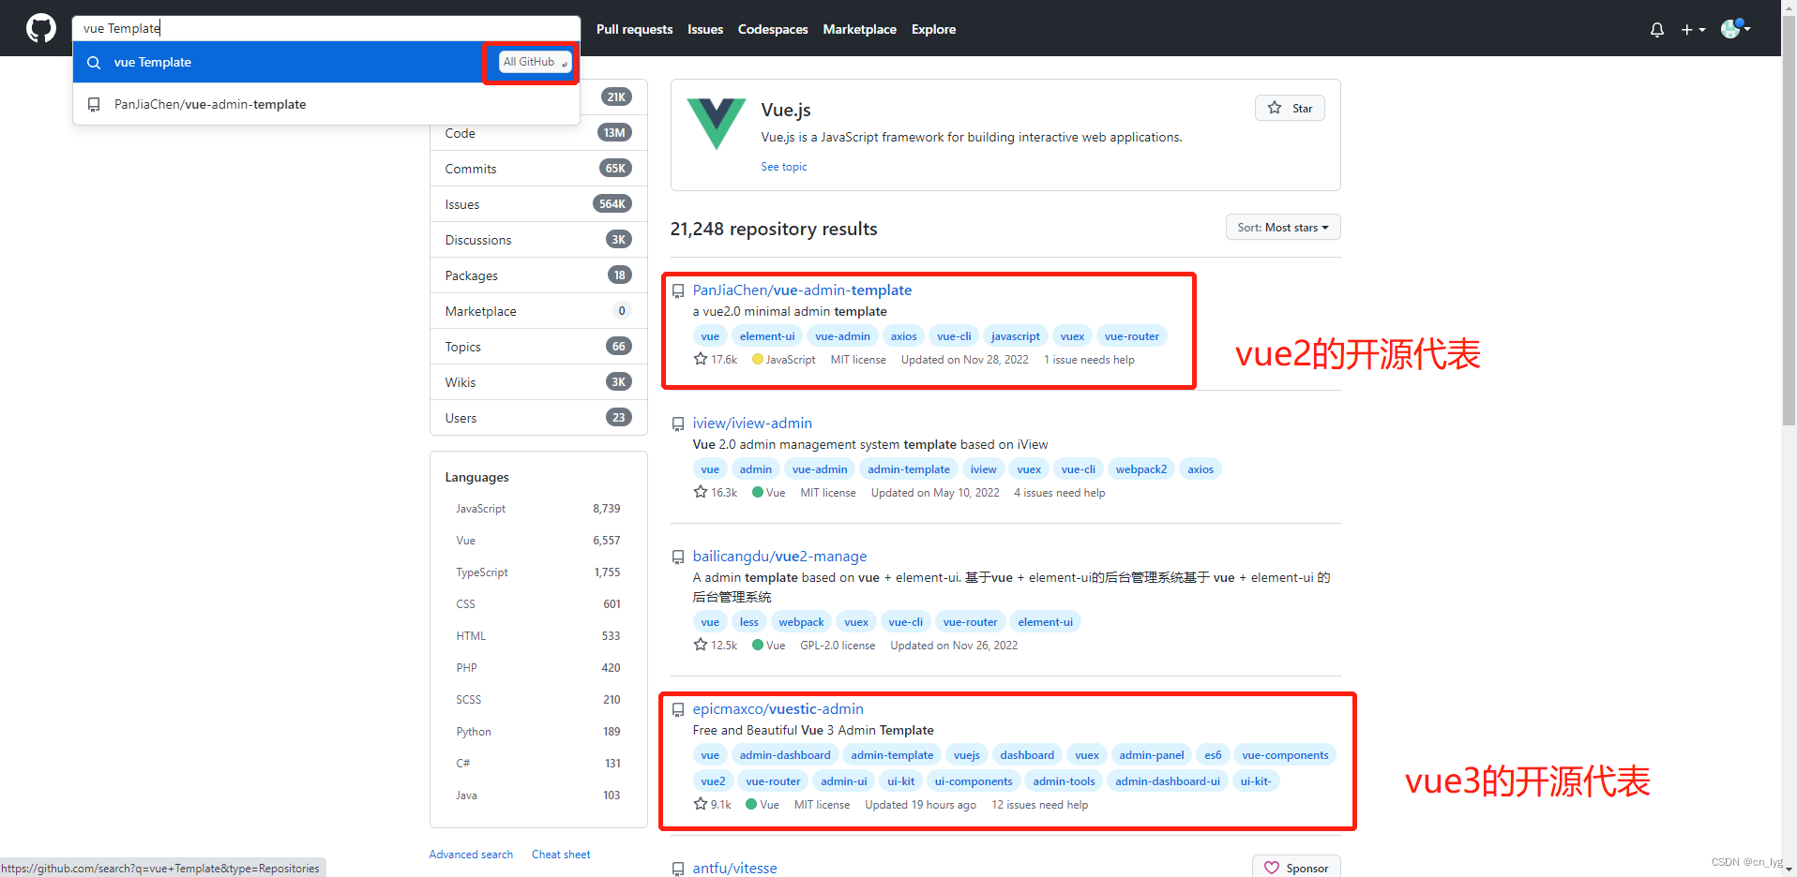Image resolution: width=1797 pixels, height=877 pixels.
Task: Open the plus create-new menu
Action: (x=1693, y=30)
